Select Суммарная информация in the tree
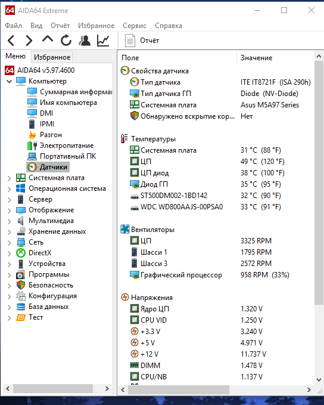The image size is (324, 405). [76, 92]
